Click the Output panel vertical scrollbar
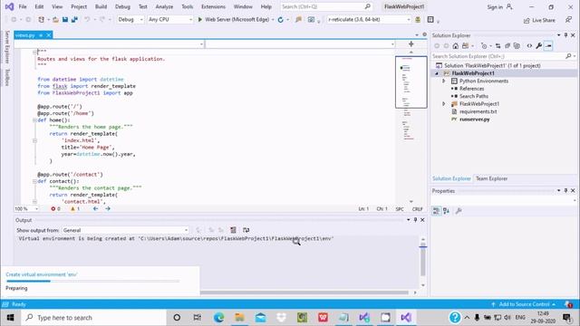 pos(423,262)
